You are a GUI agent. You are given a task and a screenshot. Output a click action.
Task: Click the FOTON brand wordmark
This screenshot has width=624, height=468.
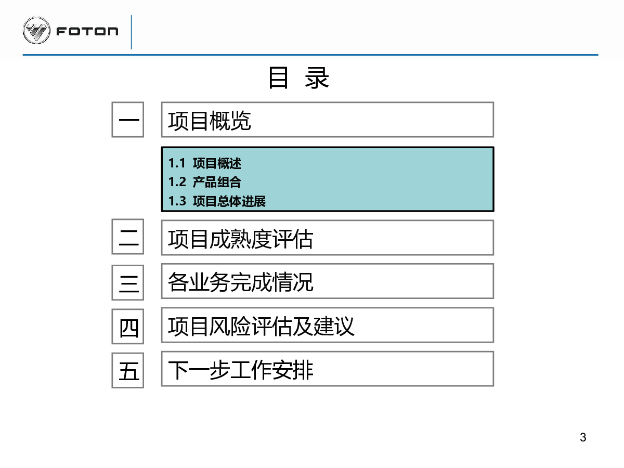[87, 32]
